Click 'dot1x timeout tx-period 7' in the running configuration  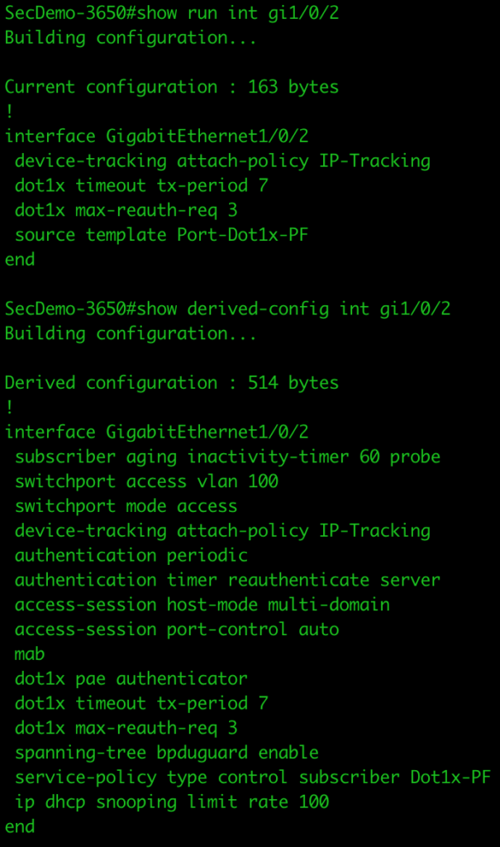[140, 185]
